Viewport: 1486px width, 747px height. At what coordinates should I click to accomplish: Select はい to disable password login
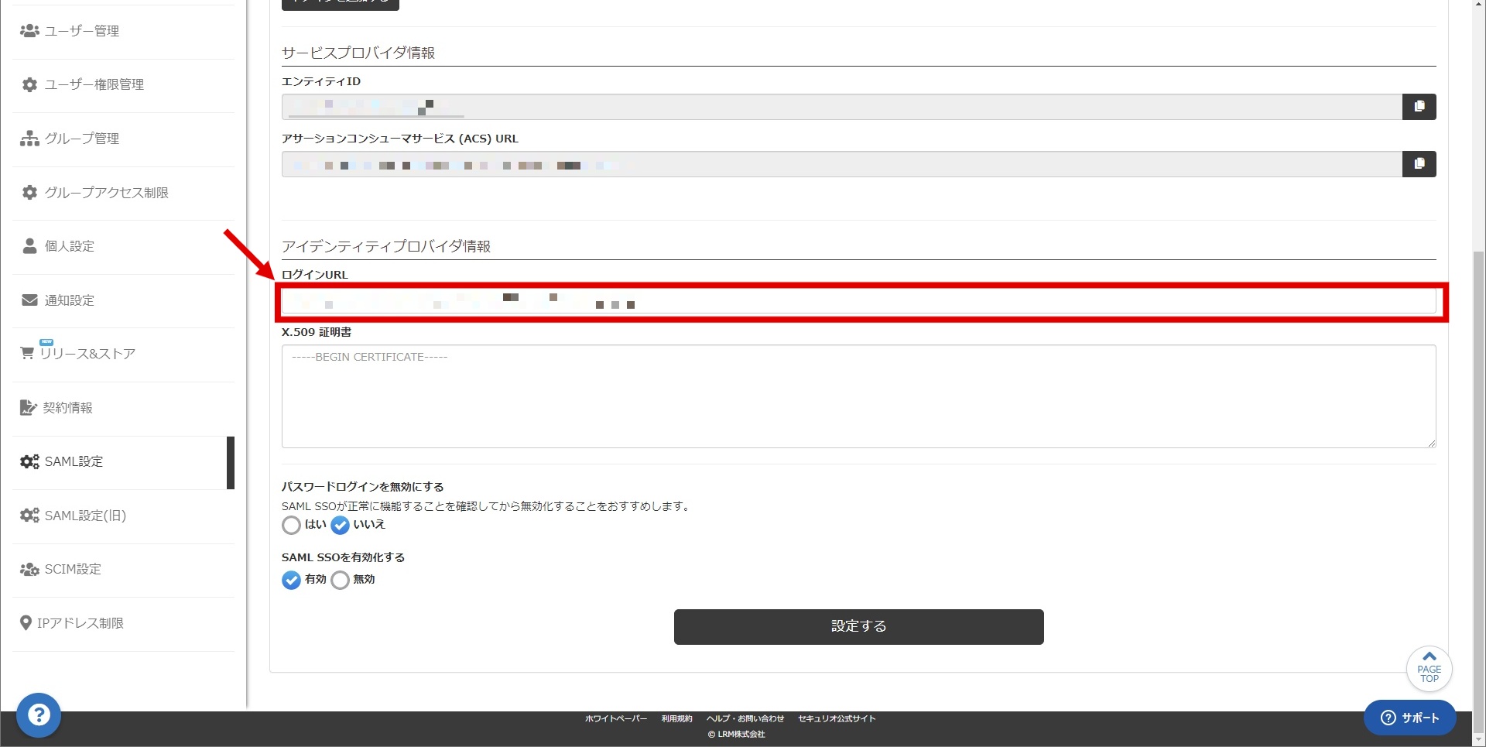291,526
